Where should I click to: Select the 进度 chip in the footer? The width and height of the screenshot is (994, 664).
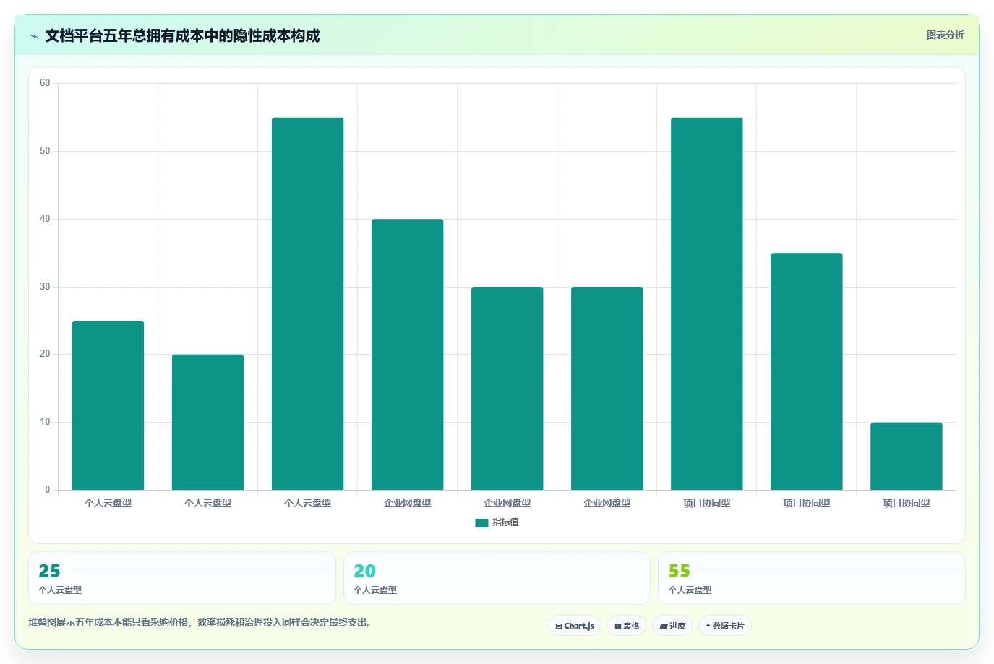coord(672,626)
